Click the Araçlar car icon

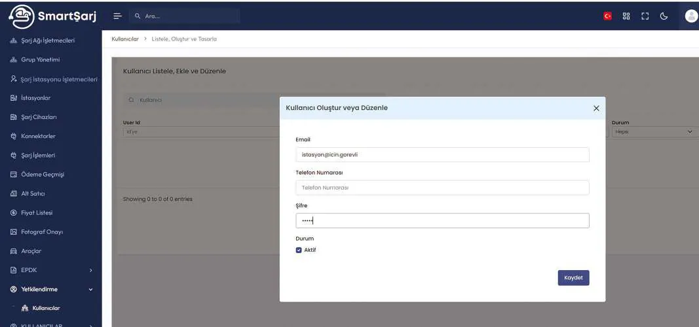pyautogui.click(x=13, y=251)
